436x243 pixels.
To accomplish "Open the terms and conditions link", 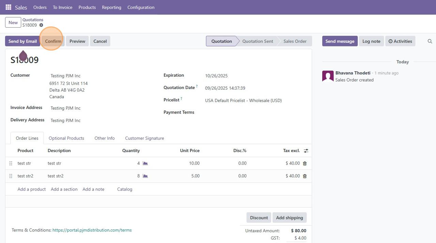I will click(x=92, y=230).
